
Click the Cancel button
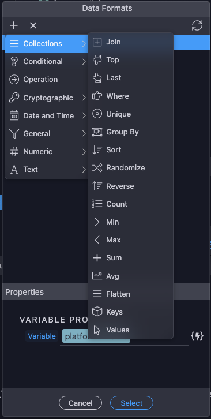[80, 403]
